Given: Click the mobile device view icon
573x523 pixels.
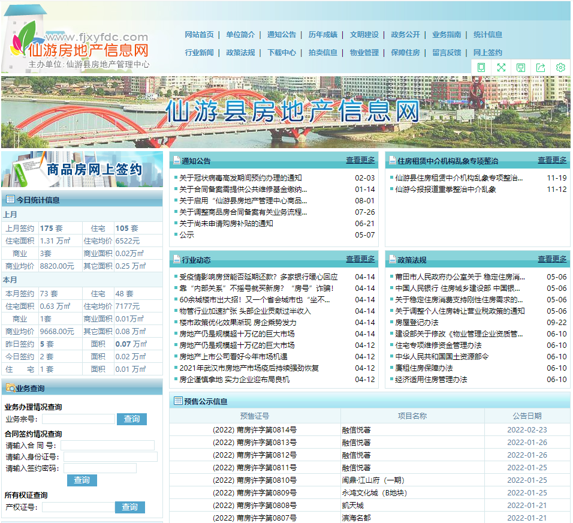Looking at the screenshot, I should pos(481,68).
